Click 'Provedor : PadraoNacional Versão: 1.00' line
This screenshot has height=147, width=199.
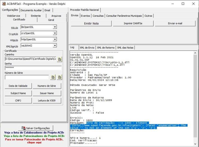pos(101,77)
